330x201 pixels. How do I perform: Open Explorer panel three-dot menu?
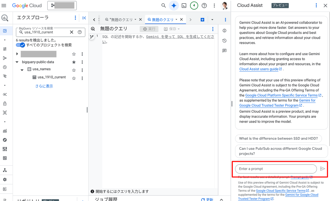(75, 18)
